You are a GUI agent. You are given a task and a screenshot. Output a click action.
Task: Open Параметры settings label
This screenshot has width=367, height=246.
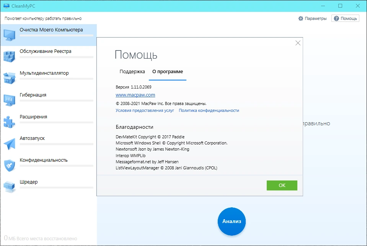click(315, 18)
